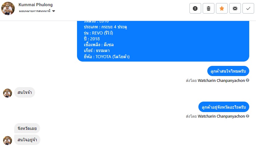This screenshot has height=149, width=256.
Task: Click the สนใจจ้า reply bubble
Action: [x=25, y=92]
